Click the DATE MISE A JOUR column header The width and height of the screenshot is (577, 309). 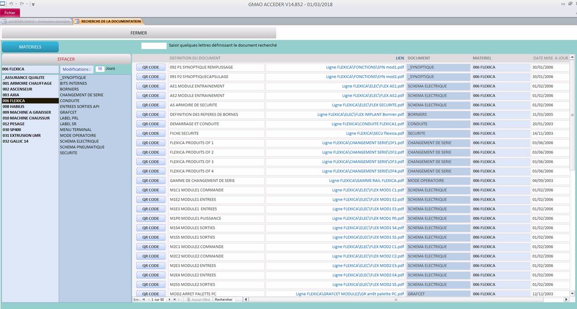point(550,58)
